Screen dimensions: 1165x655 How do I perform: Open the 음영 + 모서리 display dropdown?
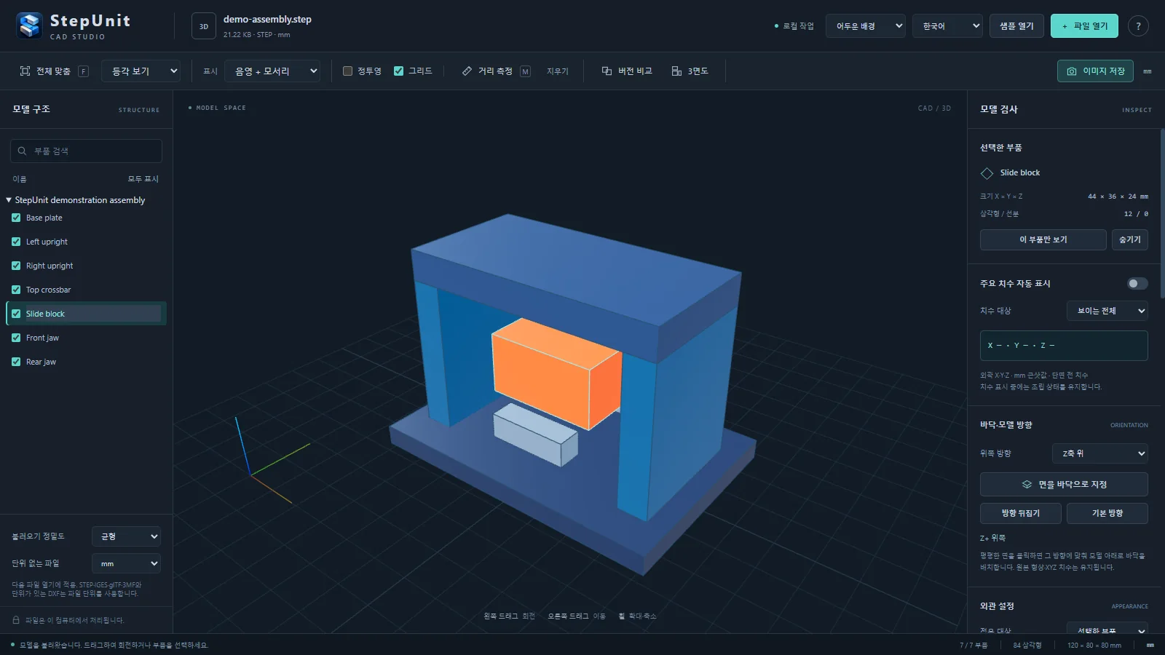(272, 71)
